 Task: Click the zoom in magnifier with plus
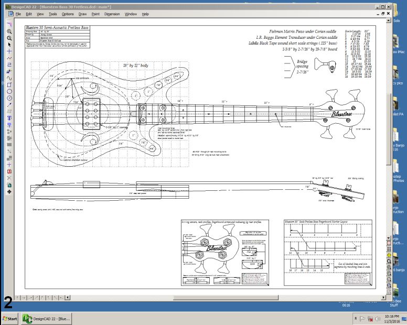coord(389,274)
